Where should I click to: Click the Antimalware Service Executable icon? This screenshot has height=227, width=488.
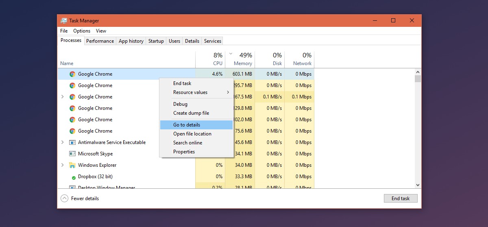[72, 142]
